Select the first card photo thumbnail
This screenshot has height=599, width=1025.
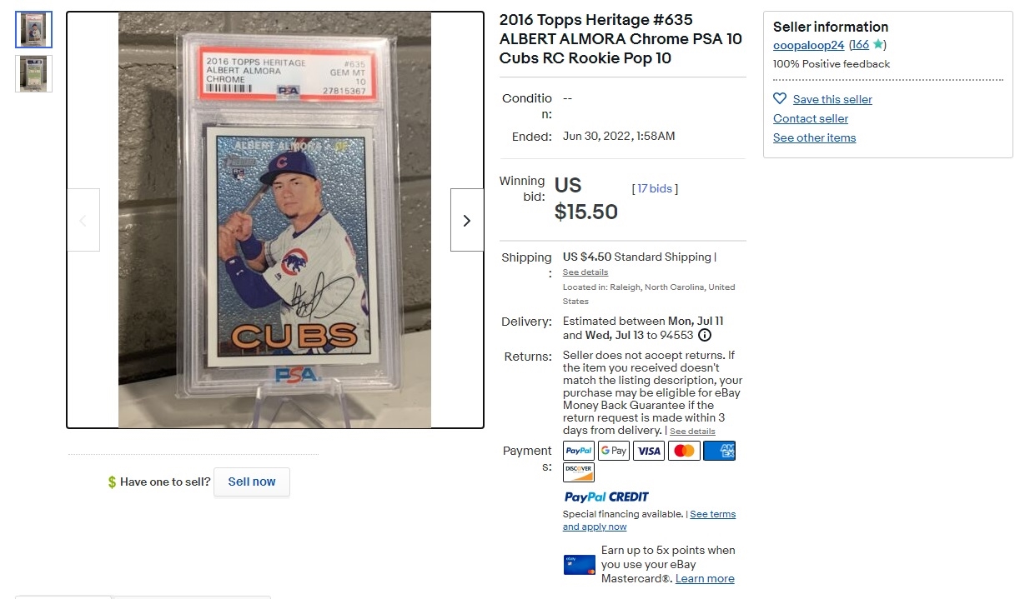click(x=33, y=29)
